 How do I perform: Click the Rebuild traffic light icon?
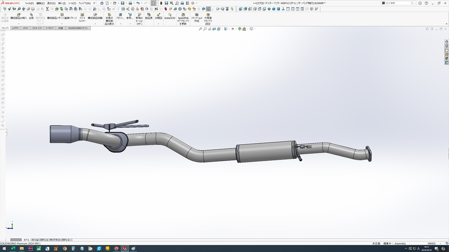[161, 3]
